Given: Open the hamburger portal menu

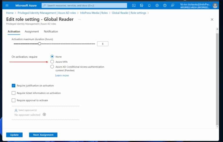Looking at the screenshot, I should (x=7, y=6).
